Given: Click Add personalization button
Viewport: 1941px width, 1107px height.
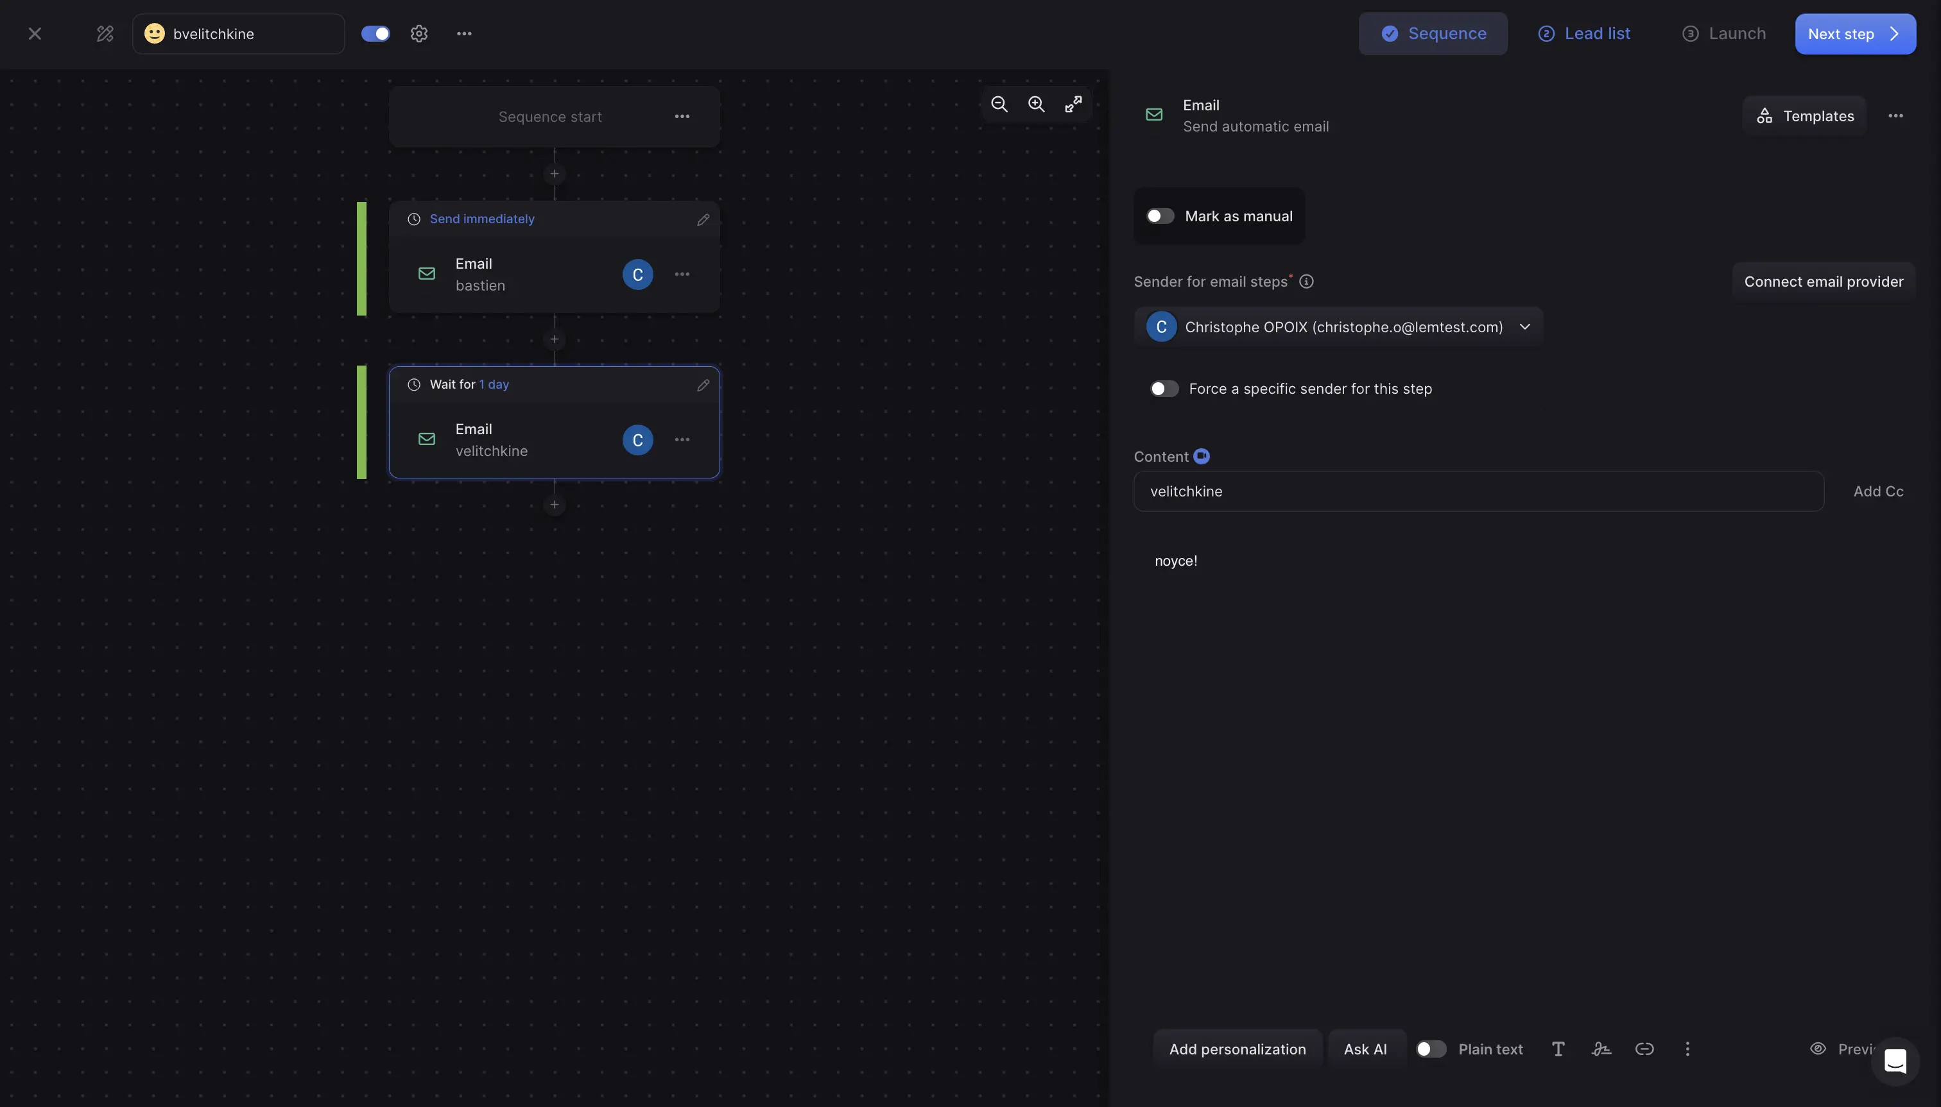Looking at the screenshot, I should 1237,1049.
